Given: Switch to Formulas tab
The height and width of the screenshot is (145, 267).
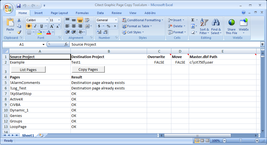Looking at the screenshot, I should click(82, 13).
